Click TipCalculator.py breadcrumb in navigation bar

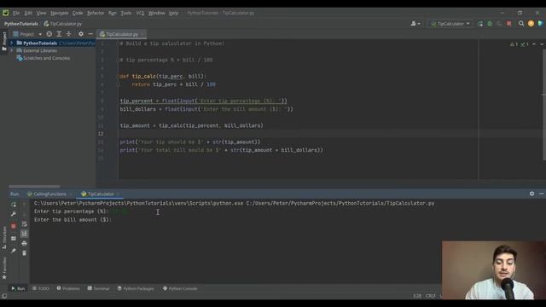pyautogui.click(x=62, y=24)
